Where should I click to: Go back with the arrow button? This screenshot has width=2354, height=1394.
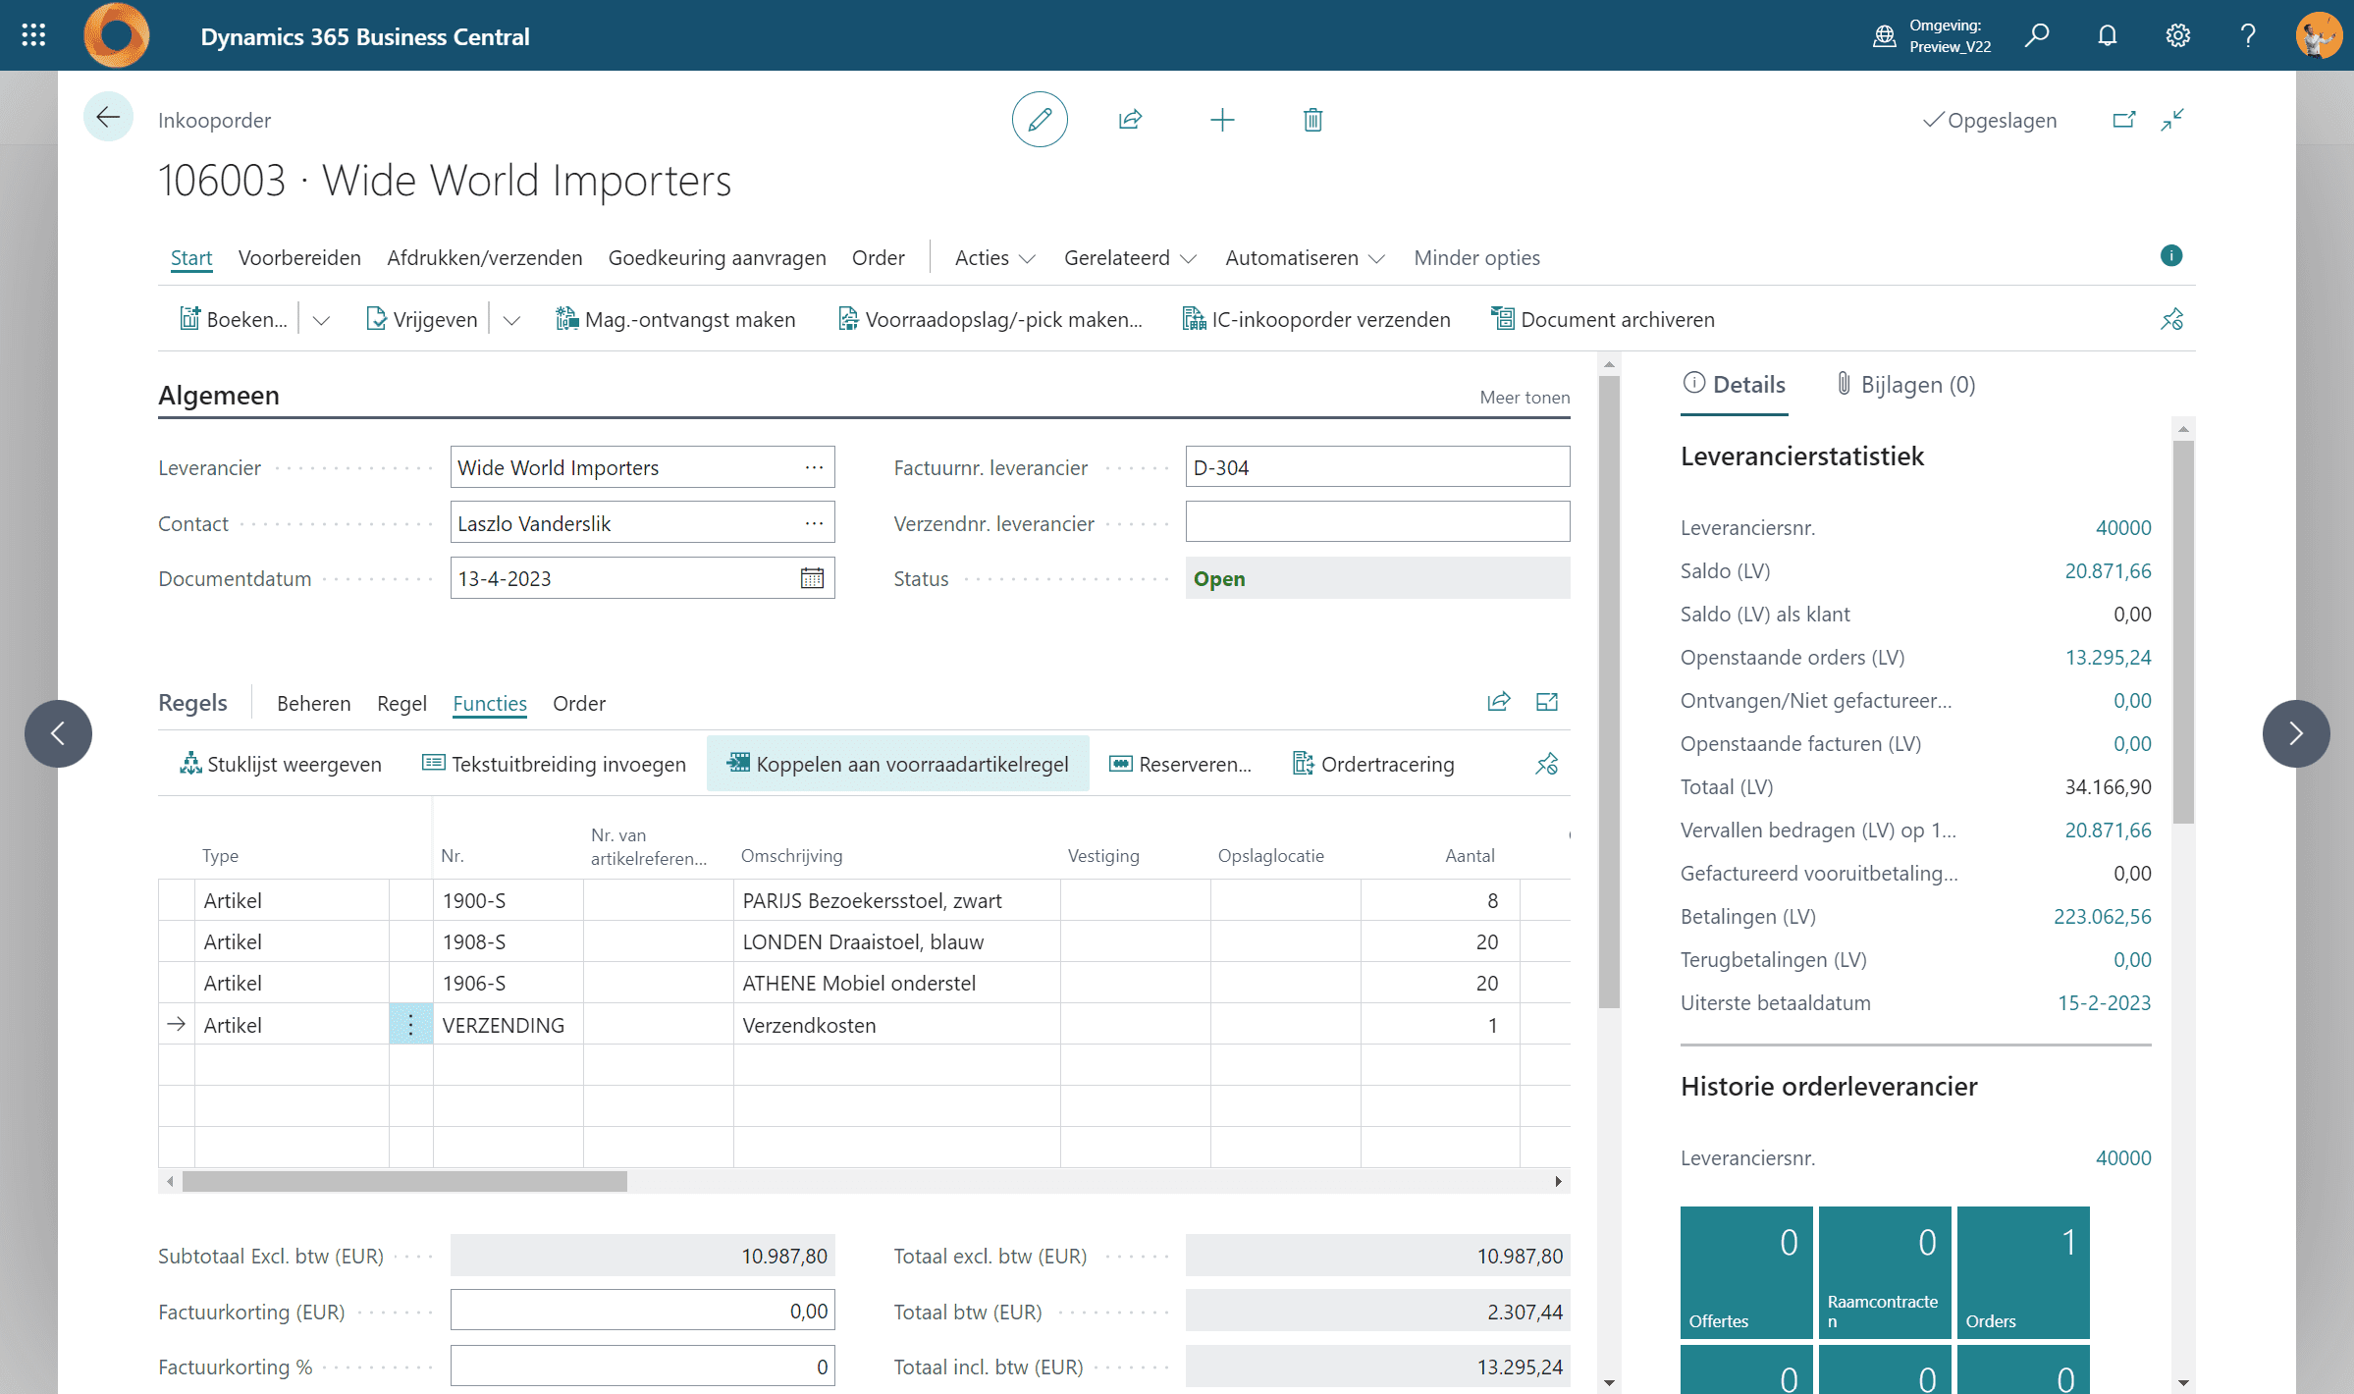point(108,118)
